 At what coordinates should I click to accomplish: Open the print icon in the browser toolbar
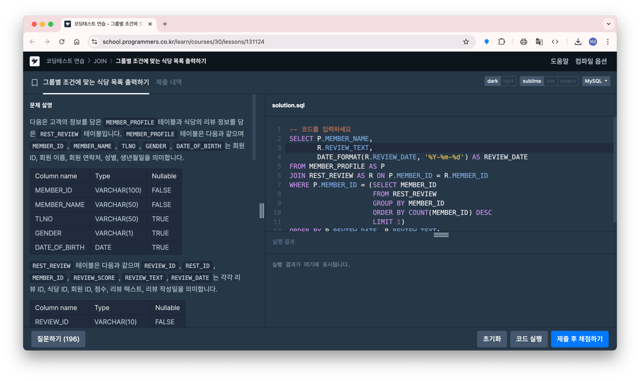tap(524, 42)
